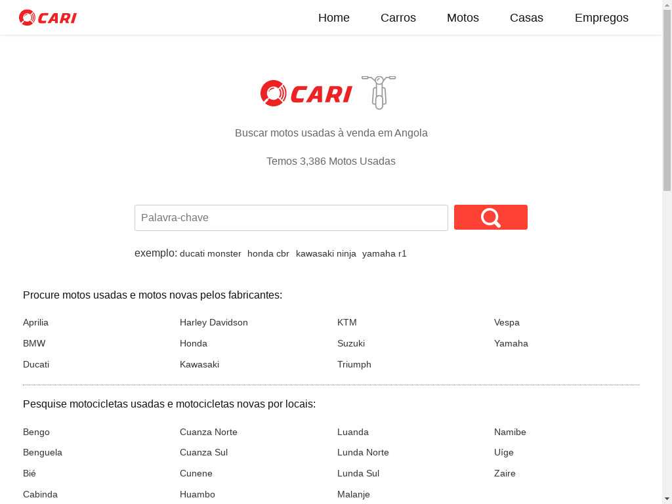This screenshot has width=672, height=504.
Task: Select the Cuanza Sul location
Action: 203,453
